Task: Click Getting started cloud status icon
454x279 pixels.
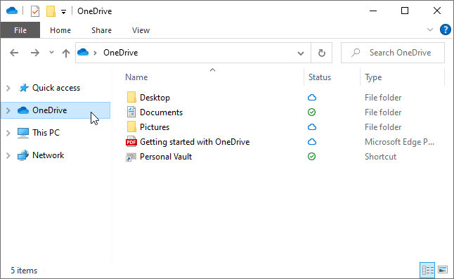Action: (x=312, y=142)
